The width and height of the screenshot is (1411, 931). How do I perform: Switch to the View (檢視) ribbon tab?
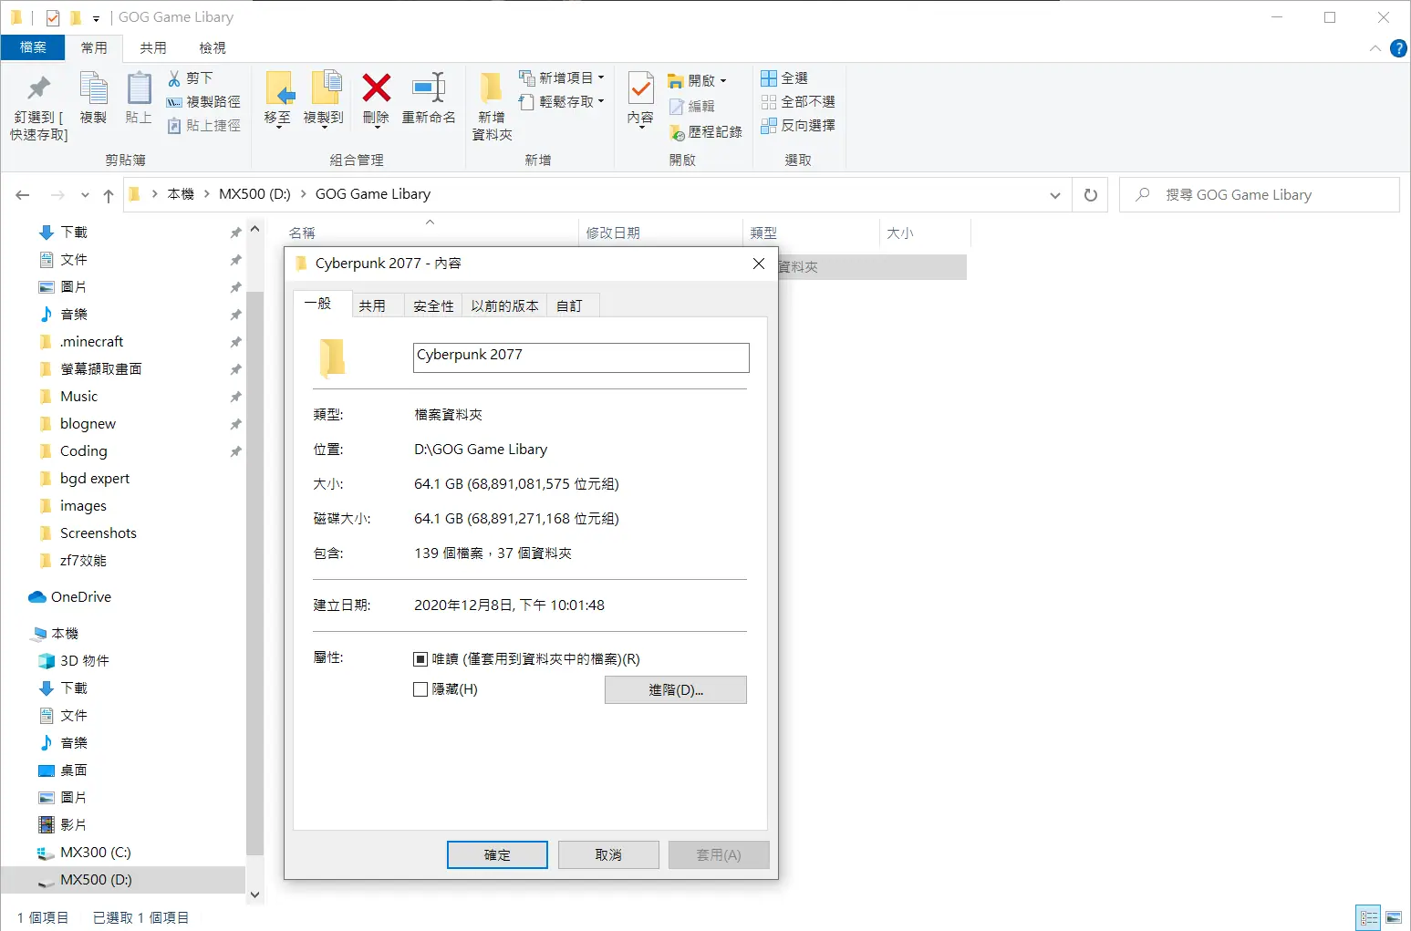pyautogui.click(x=213, y=47)
